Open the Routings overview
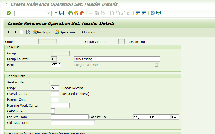Viewport: 215px width, 134px height. click(41, 32)
